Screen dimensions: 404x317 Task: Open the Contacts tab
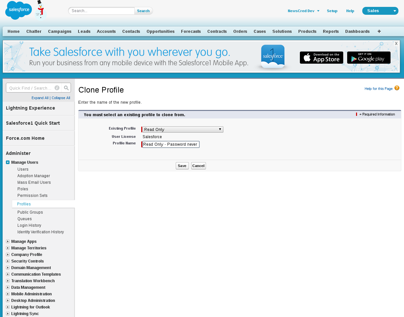(x=131, y=32)
